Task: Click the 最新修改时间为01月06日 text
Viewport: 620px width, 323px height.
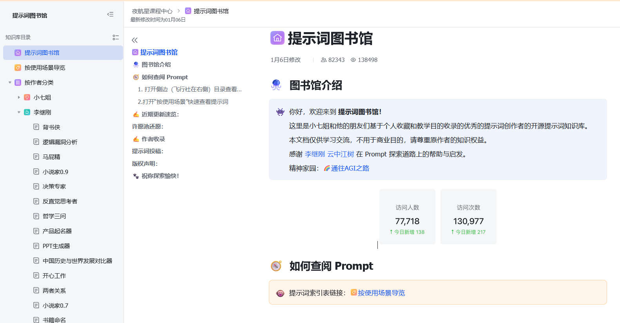Action: pyautogui.click(x=158, y=20)
